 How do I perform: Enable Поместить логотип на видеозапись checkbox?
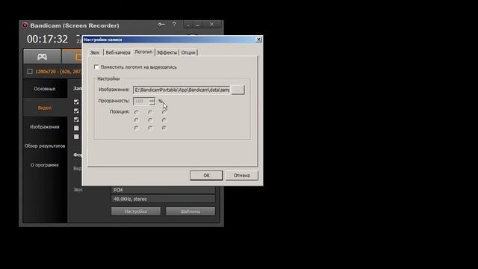(x=96, y=67)
